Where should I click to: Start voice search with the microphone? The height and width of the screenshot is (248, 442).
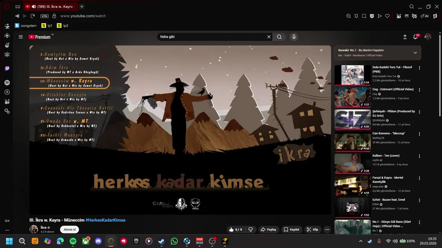(x=294, y=37)
